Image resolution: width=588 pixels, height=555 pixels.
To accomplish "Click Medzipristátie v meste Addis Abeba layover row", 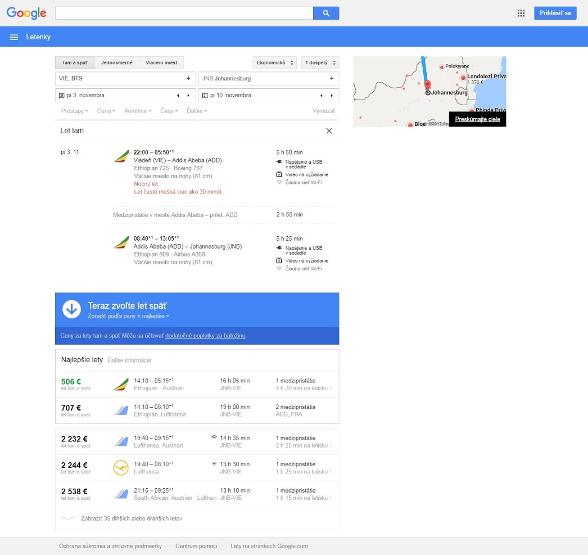I will 224,215.
